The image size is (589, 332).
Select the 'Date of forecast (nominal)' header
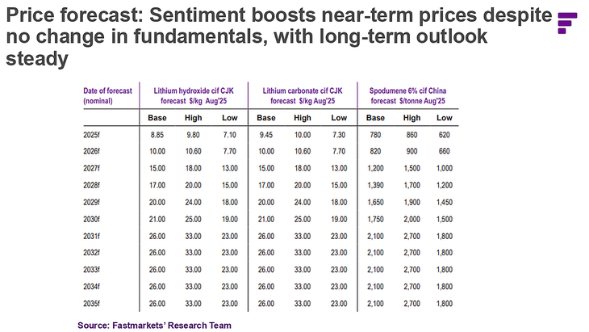click(102, 95)
